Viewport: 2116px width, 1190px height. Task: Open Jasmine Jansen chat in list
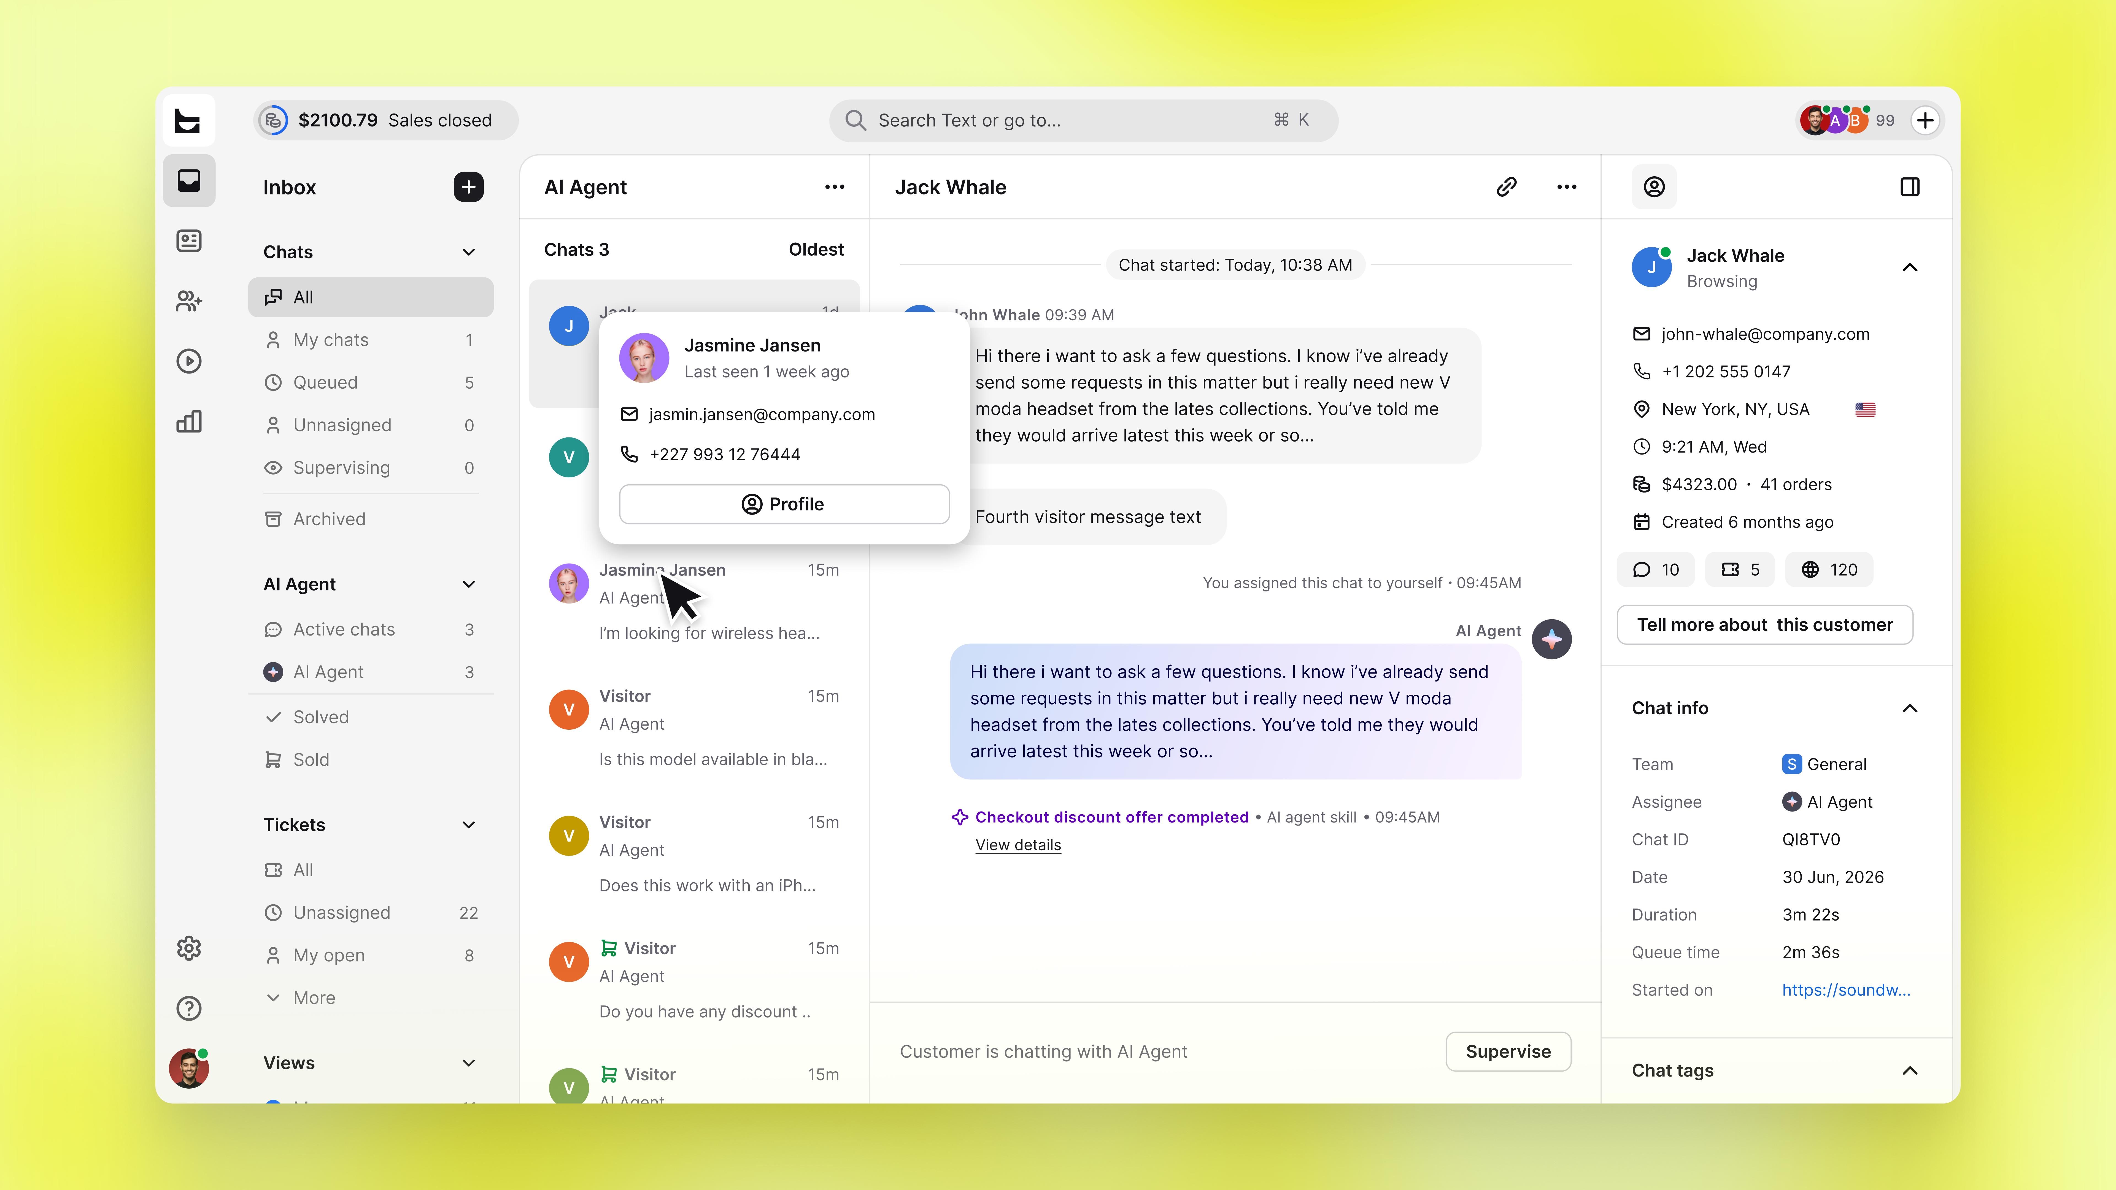point(694,601)
